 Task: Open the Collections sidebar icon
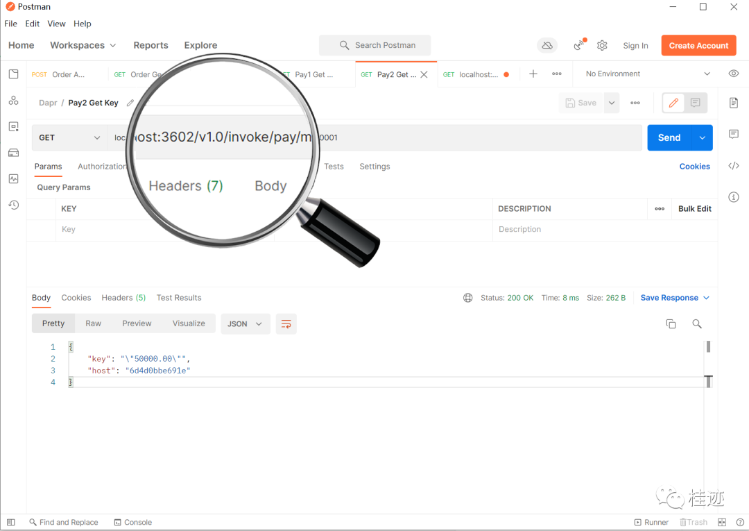[13, 74]
